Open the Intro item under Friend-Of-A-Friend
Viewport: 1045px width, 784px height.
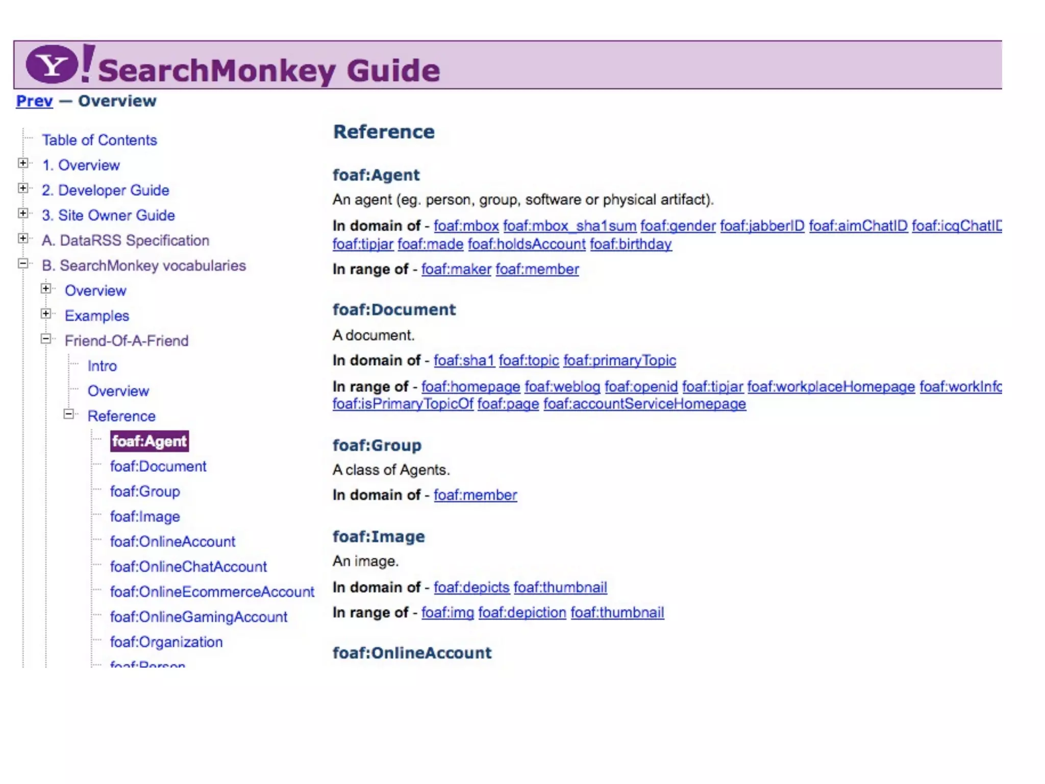pyautogui.click(x=102, y=366)
